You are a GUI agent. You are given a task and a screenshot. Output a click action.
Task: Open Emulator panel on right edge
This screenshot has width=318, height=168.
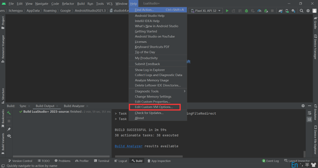coord(315,112)
